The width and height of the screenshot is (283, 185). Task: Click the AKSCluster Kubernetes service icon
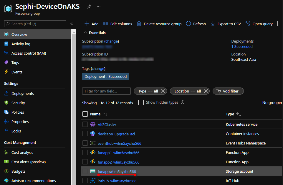[x=93, y=124]
